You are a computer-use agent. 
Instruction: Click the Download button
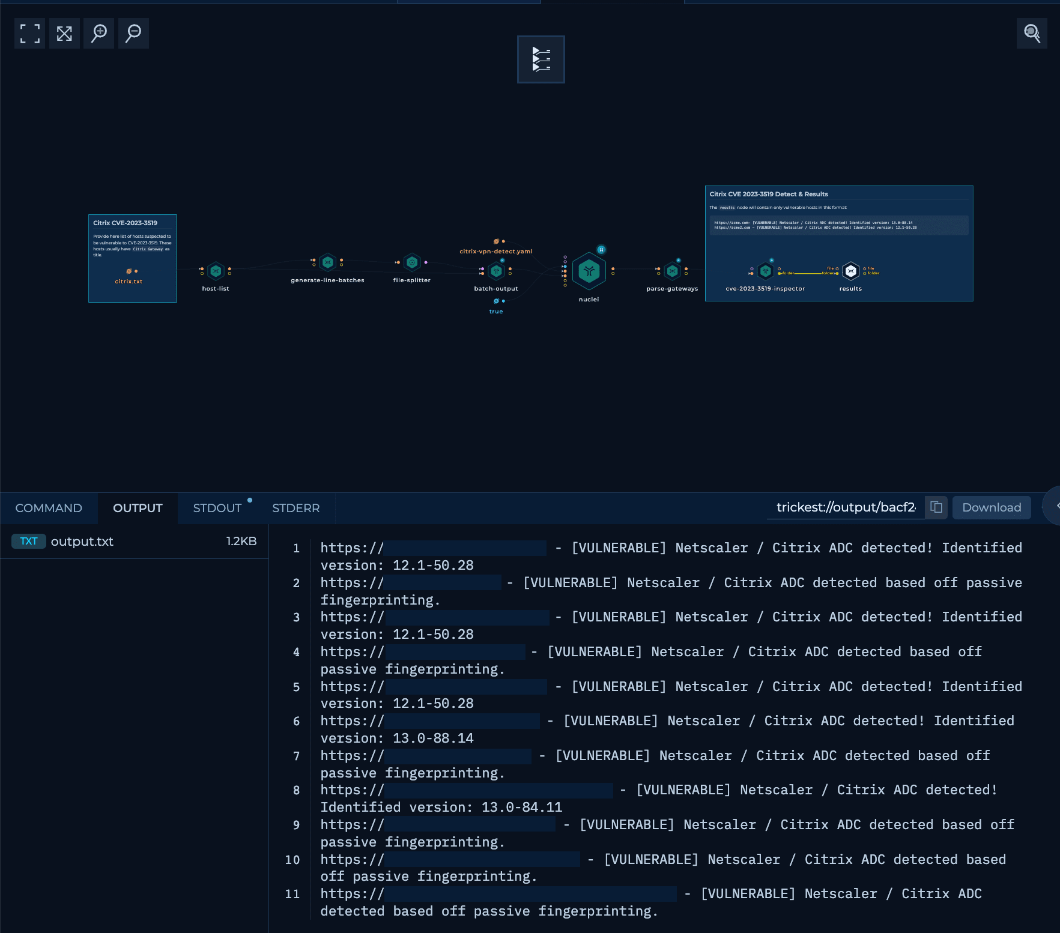[x=992, y=507]
